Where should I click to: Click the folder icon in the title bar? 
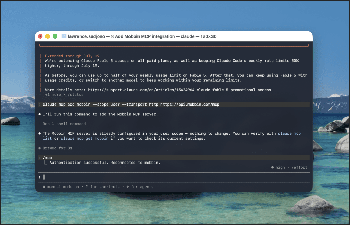click(x=64, y=36)
